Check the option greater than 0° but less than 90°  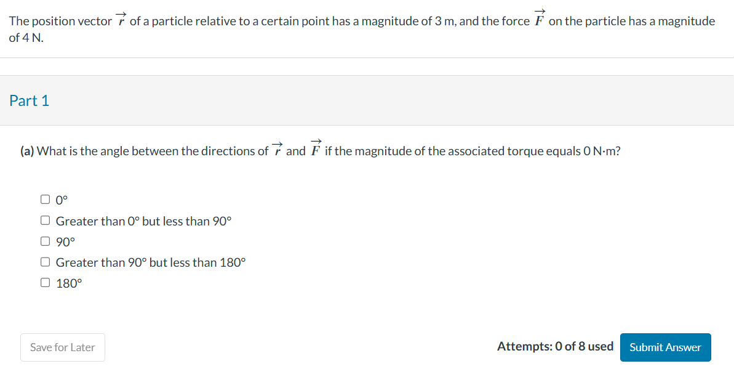[45, 219]
